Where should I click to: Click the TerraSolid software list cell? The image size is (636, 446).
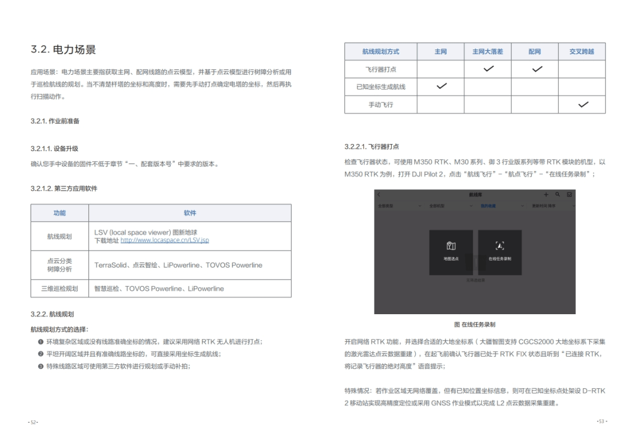click(190, 265)
